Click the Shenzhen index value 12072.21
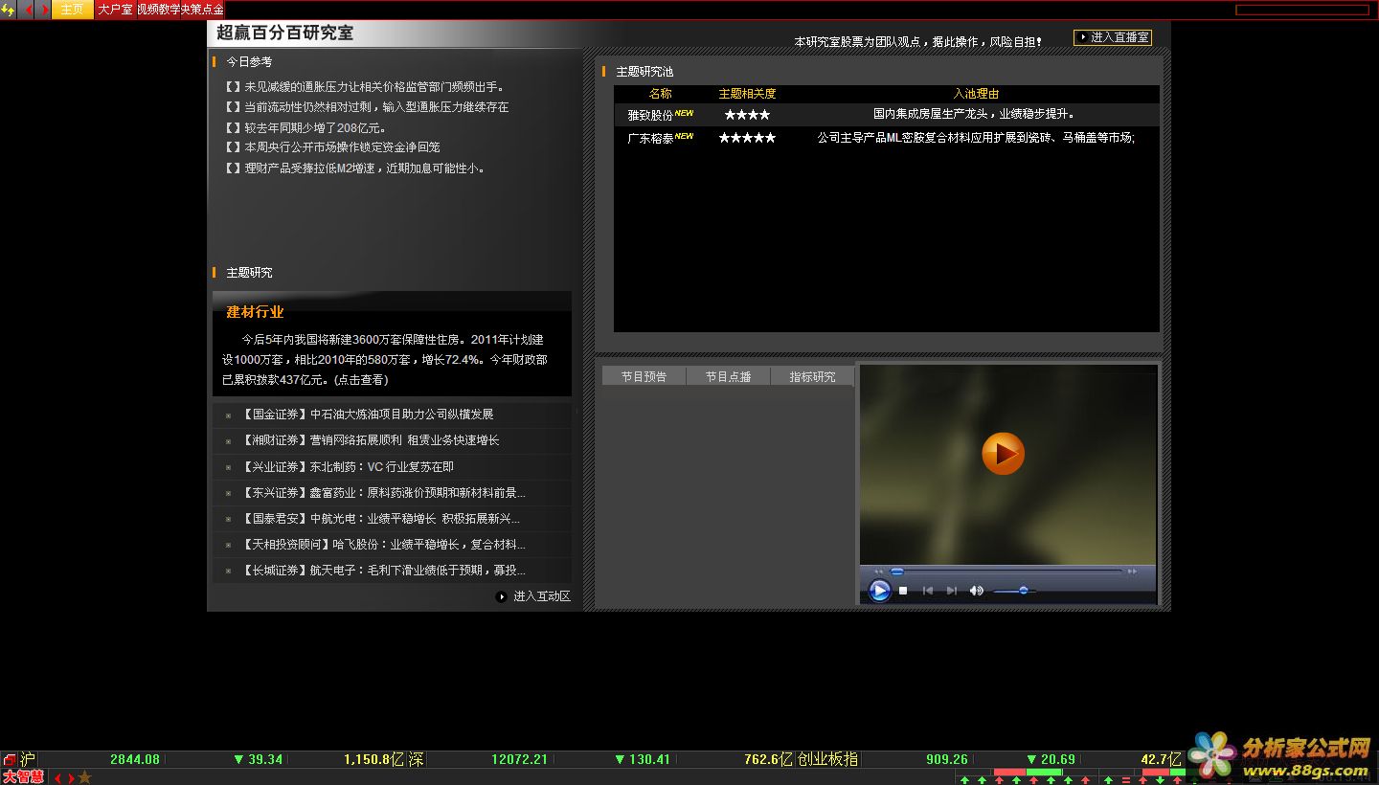 [x=519, y=759]
